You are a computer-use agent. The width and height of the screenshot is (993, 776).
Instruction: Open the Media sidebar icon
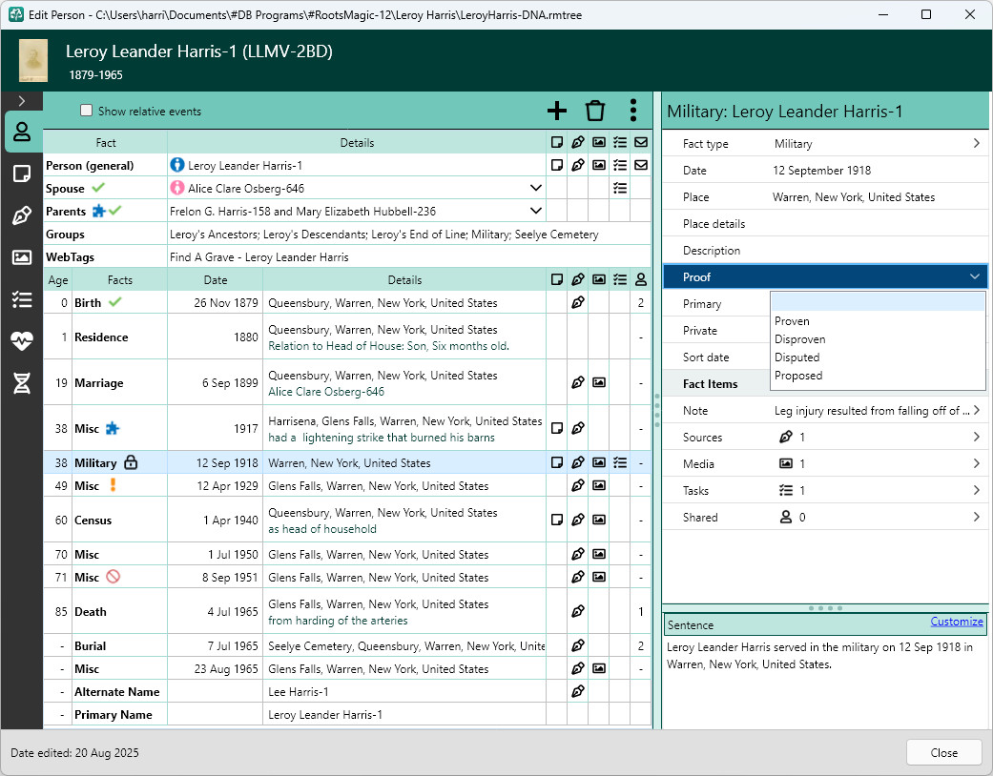pos(22,257)
